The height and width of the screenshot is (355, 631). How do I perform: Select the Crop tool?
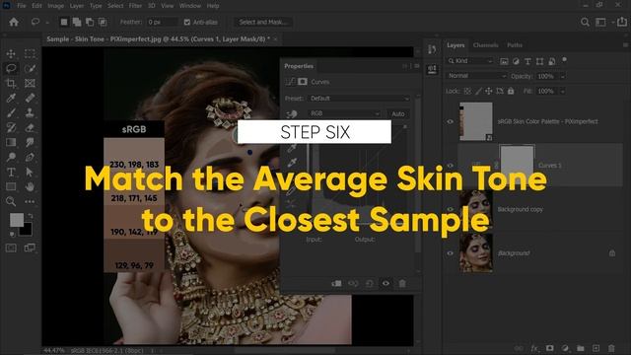click(11, 83)
